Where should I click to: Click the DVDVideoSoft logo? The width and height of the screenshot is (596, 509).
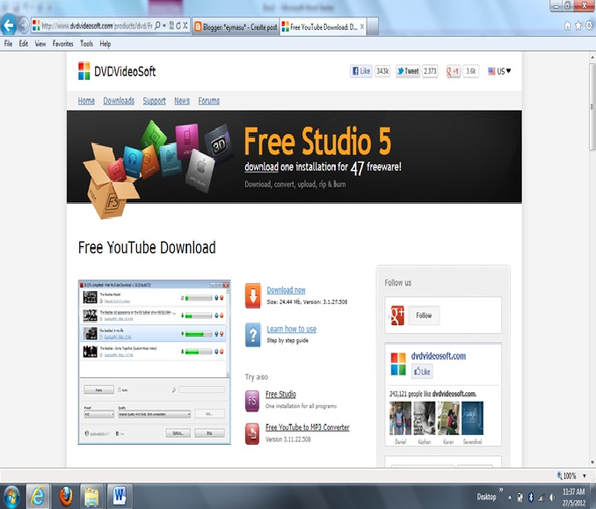117,71
